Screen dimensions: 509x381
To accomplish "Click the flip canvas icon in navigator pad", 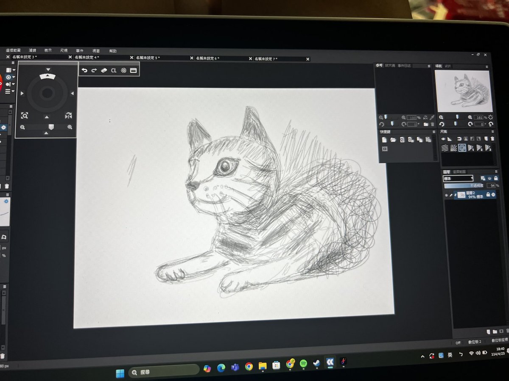I will [68, 115].
